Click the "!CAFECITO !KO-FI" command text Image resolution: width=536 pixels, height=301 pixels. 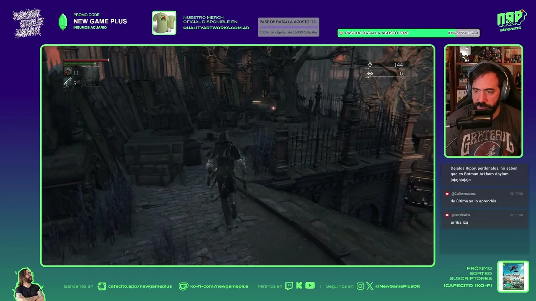[x=468, y=286]
